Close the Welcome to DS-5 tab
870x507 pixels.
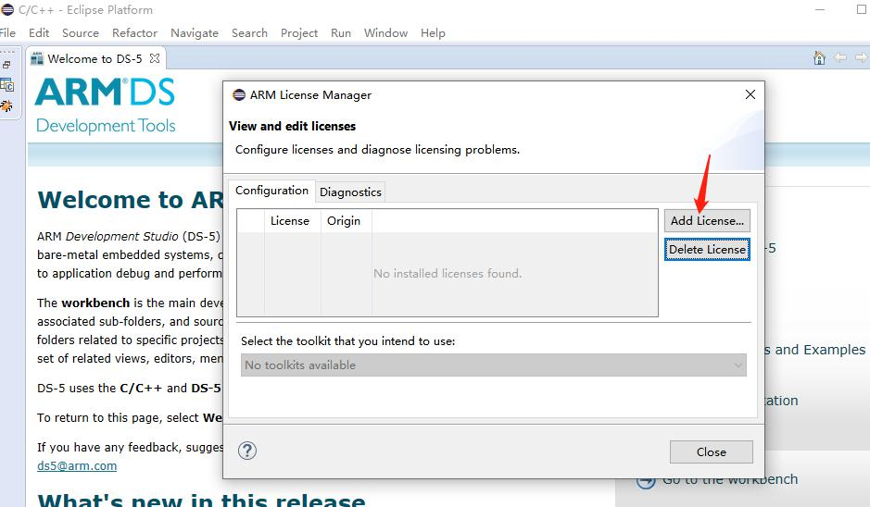(155, 58)
